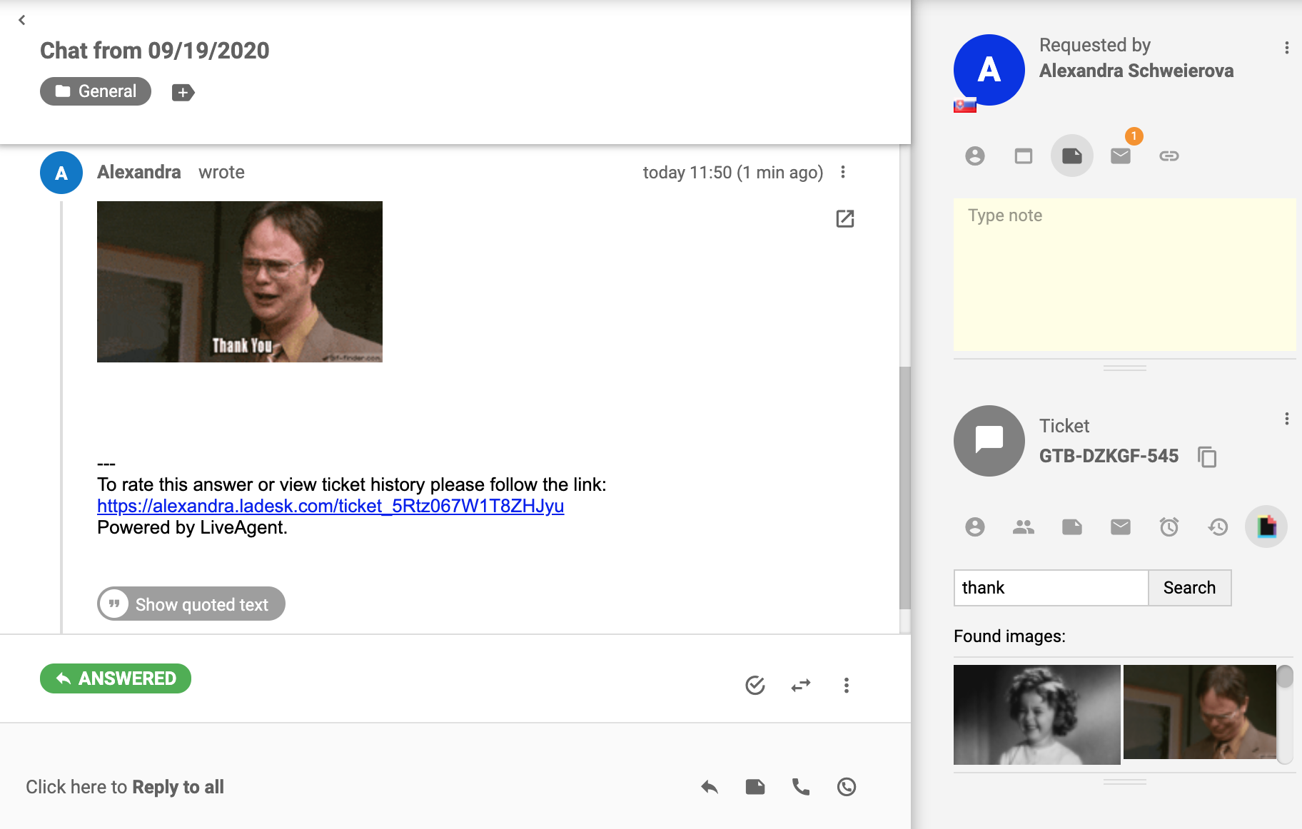Open requester contact details tab
The image size is (1302, 829).
point(975,156)
